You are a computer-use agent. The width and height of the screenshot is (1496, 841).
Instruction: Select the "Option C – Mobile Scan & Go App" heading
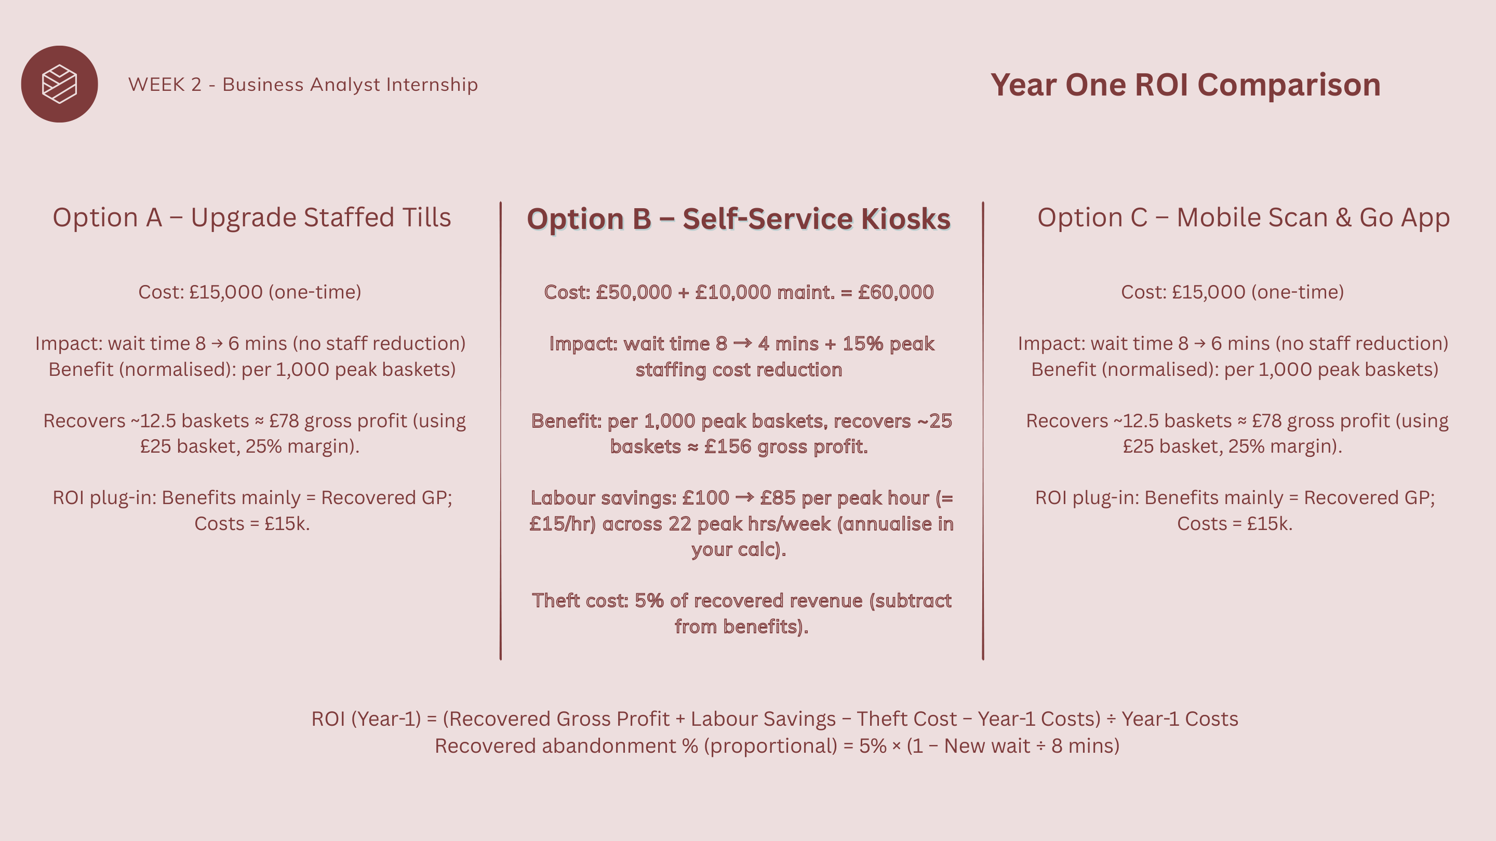coord(1243,218)
